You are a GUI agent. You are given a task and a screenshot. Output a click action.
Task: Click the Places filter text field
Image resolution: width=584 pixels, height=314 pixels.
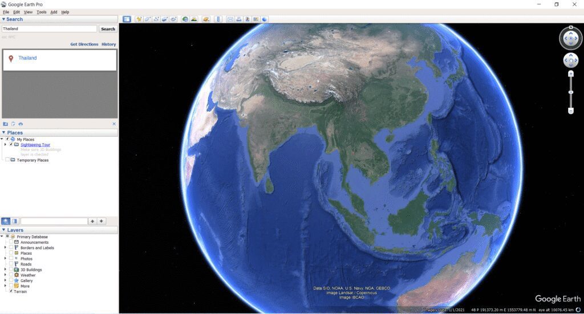(x=54, y=221)
